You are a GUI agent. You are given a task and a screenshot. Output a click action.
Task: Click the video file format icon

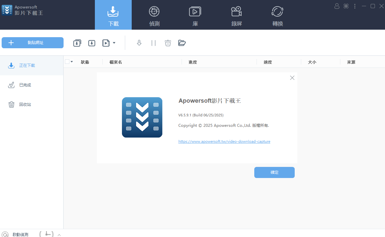tap(106, 43)
